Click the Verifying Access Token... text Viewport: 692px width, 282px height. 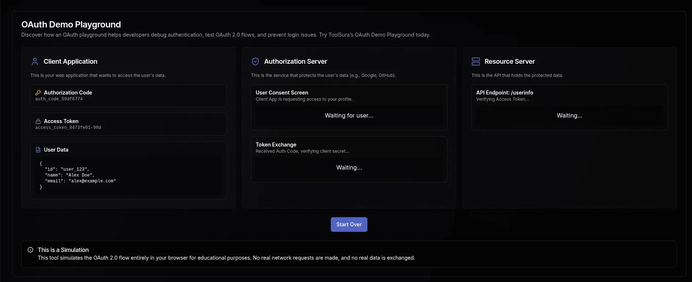(502, 99)
